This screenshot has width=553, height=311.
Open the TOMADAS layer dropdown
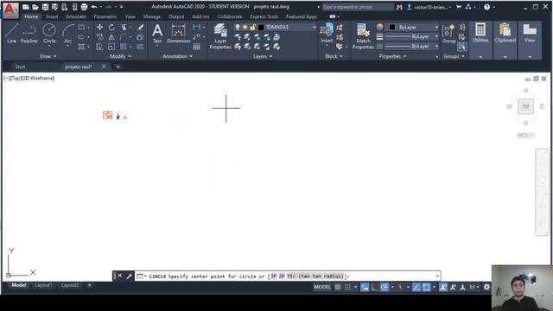coord(314,27)
